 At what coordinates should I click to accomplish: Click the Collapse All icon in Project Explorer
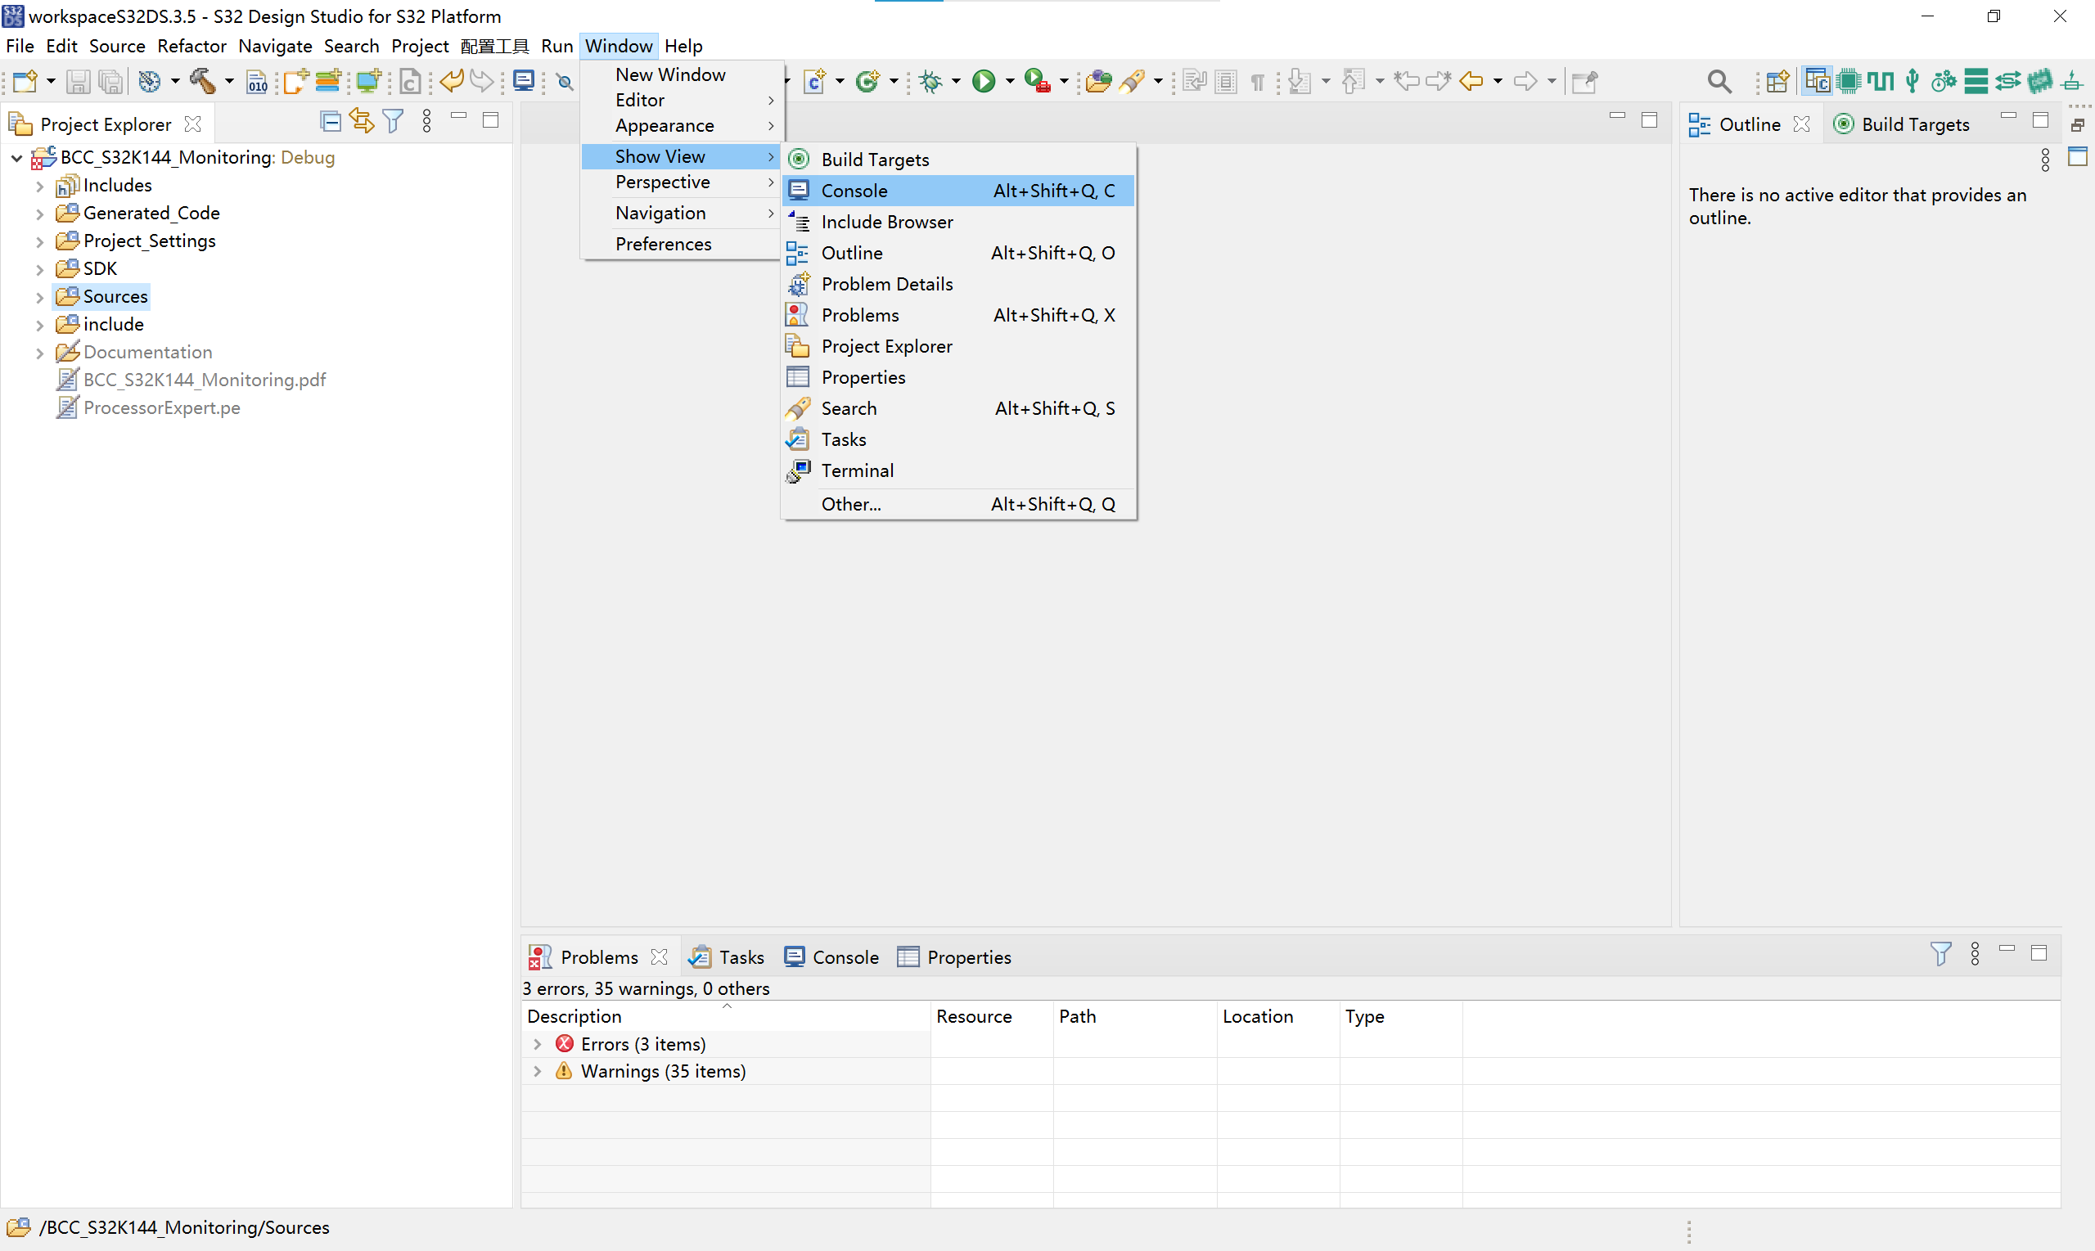point(331,121)
